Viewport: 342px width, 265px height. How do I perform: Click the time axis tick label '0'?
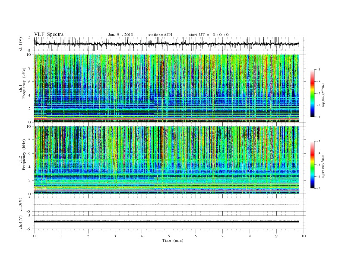point(34,236)
